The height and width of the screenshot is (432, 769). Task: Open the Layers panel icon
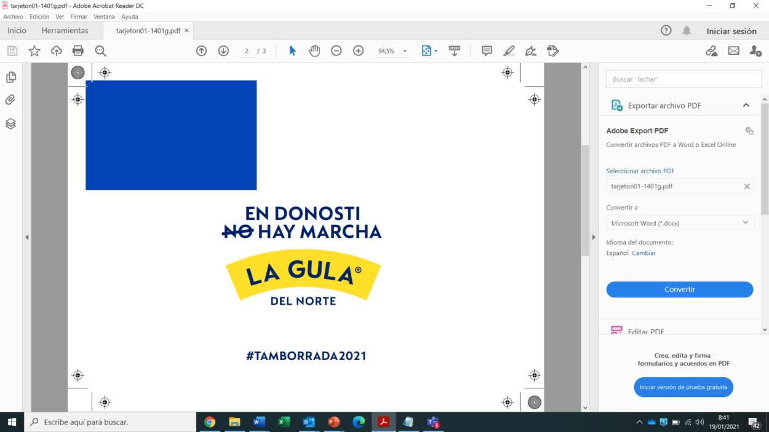pyautogui.click(x=10, y=124)
